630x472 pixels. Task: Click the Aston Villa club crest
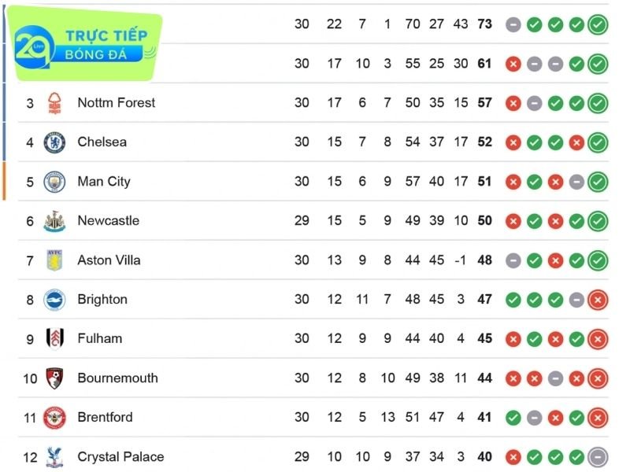coord(54,260)
